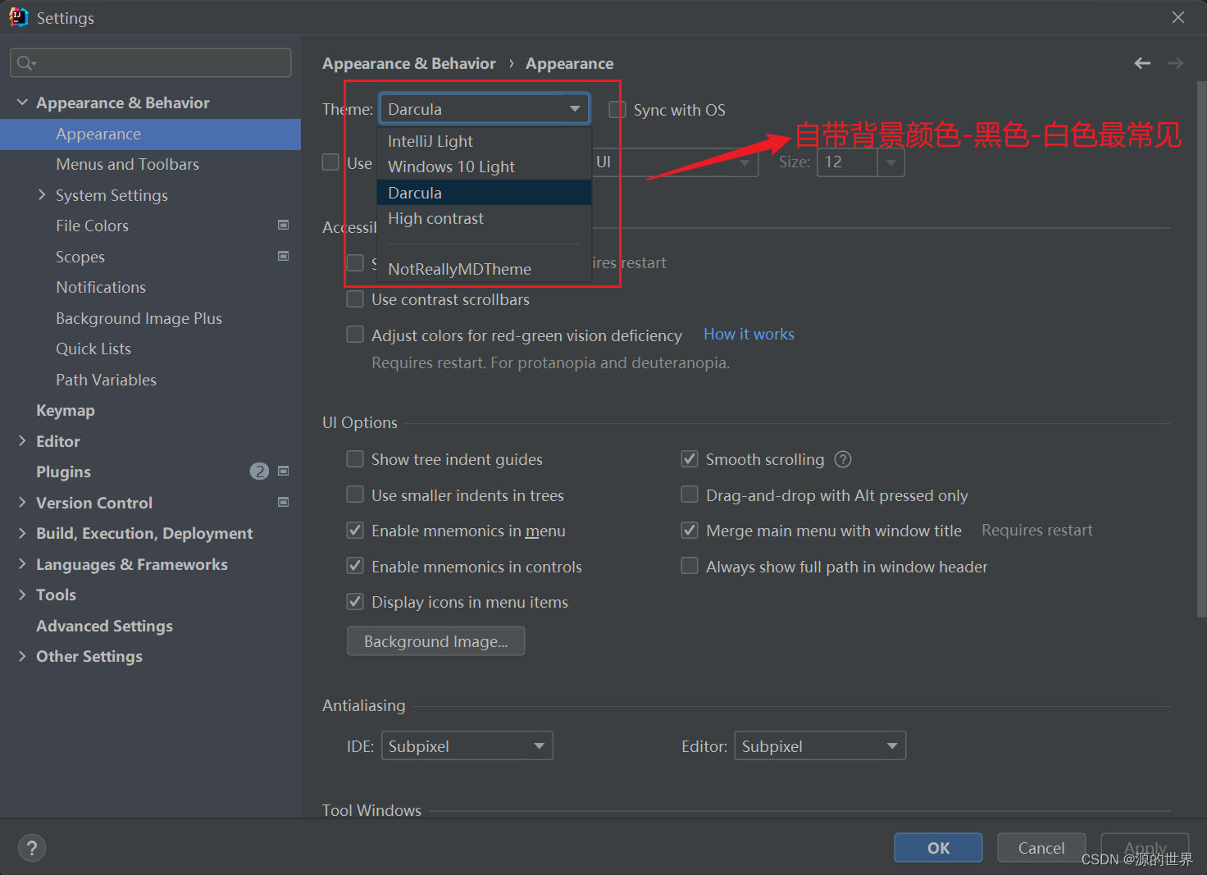
Task: Click the IntelliJ logo in title bar
Action: tap(18, 17)
